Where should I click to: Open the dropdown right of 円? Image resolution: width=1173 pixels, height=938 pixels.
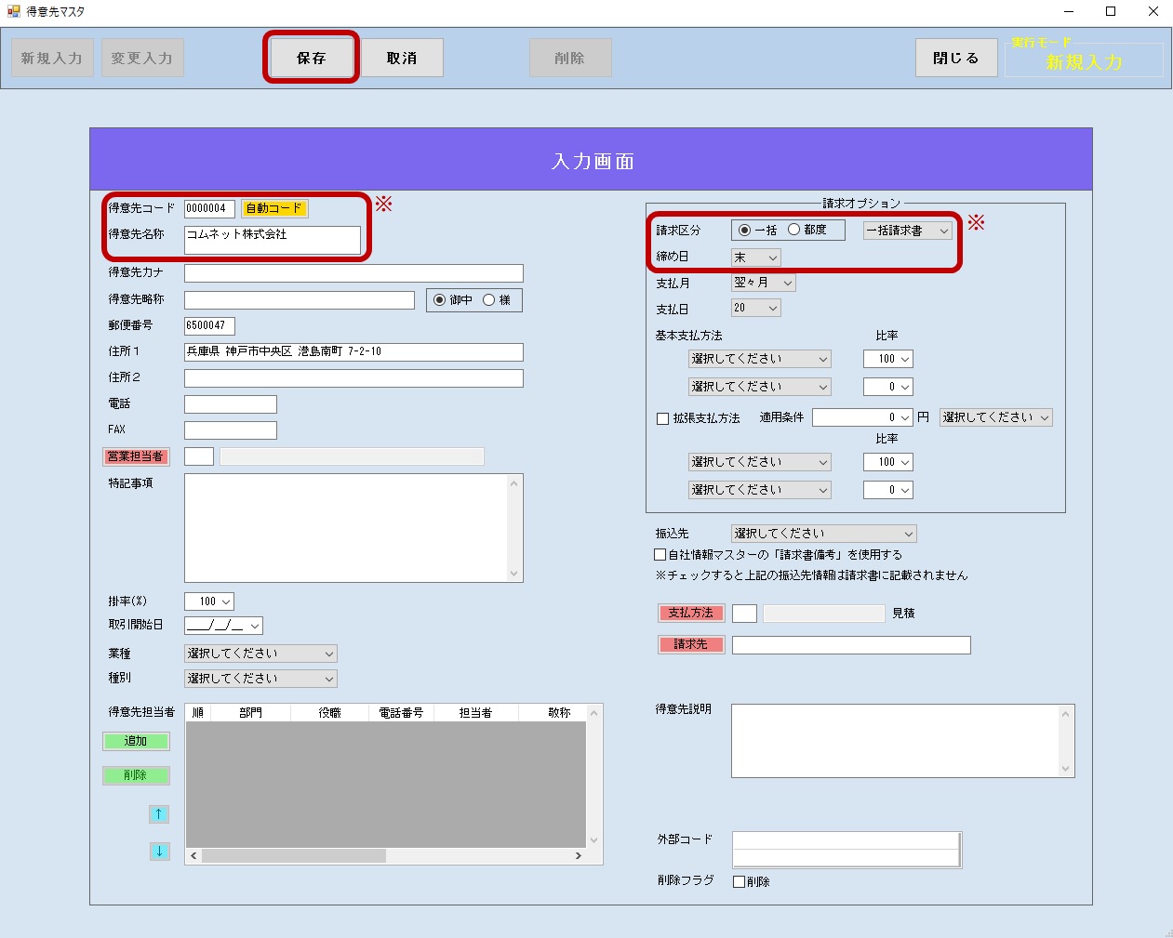coord(996,417)
